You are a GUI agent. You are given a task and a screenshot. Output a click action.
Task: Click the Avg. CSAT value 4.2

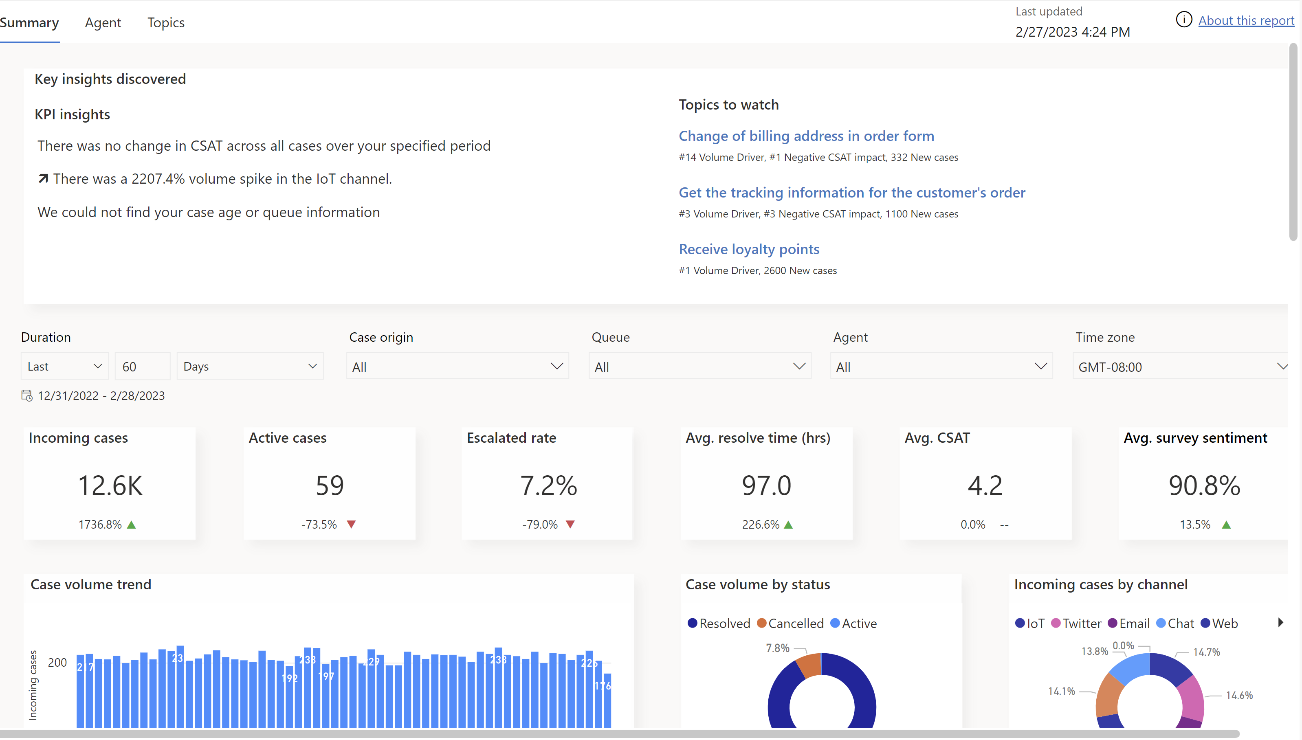click(x=985, y=485)
